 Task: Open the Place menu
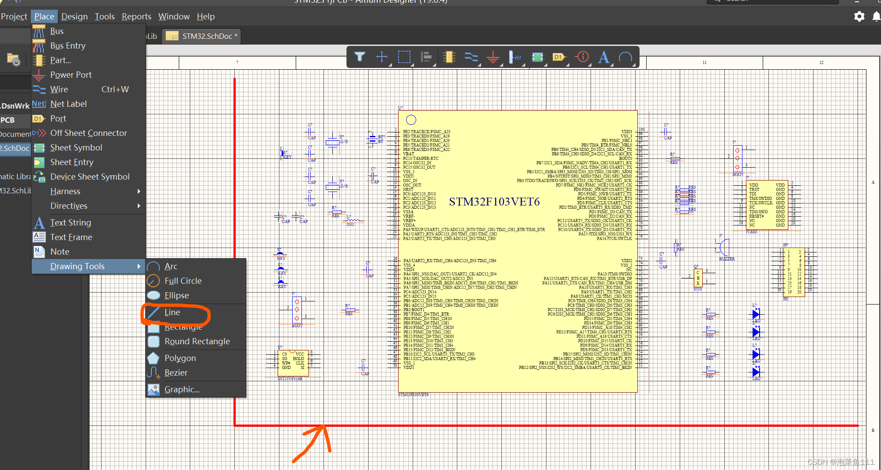(44, 16)
